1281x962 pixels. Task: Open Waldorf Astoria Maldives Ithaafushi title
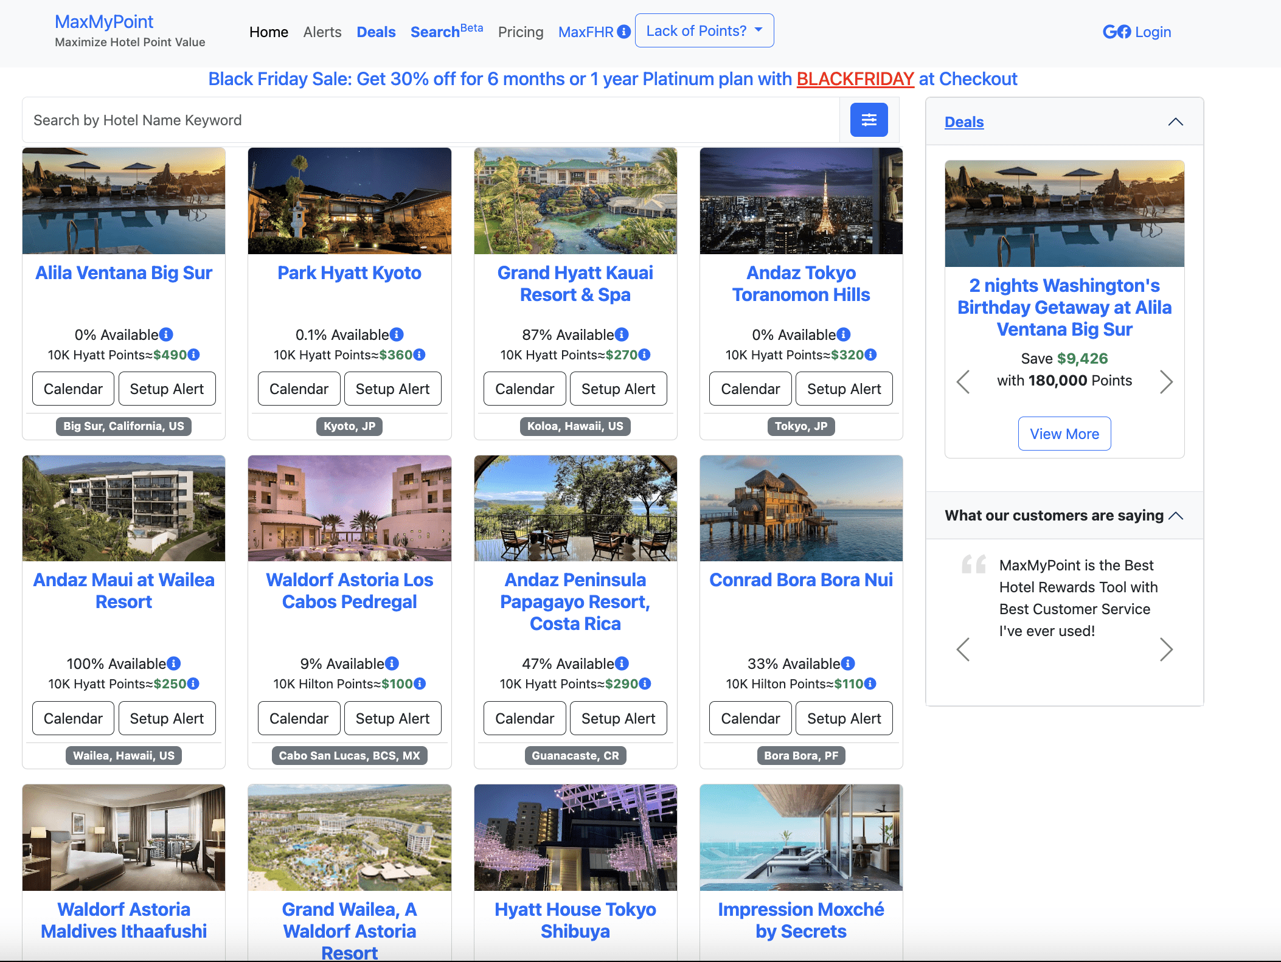point(124,920)
